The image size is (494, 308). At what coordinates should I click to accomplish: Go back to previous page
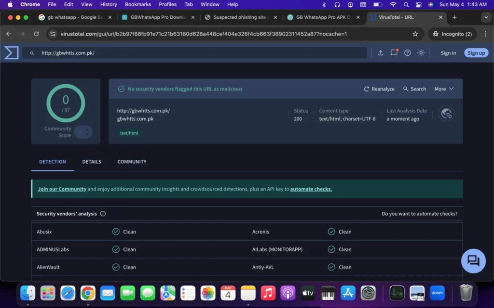pyautogui.click(x=9, y=34)
